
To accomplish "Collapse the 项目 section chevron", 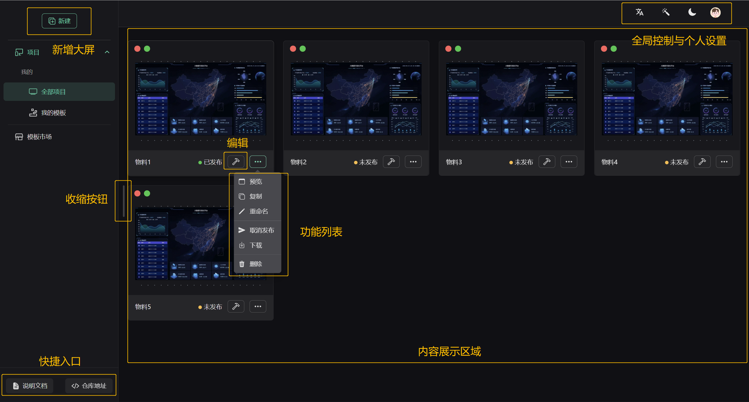I will tap(107, 52).
